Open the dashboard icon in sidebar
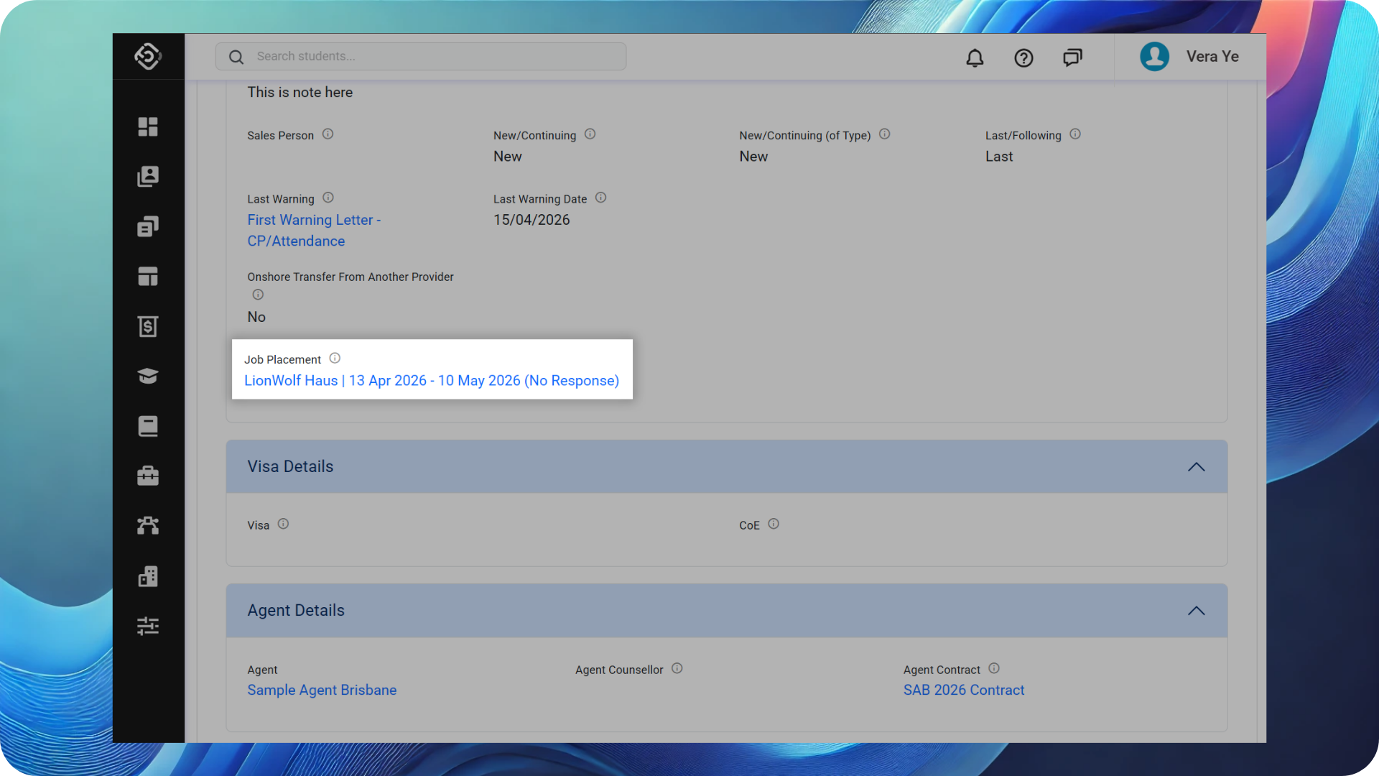 click(148, 126)
